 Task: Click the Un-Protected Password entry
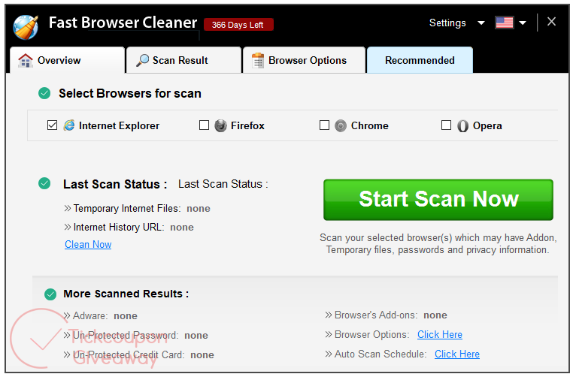136,335
